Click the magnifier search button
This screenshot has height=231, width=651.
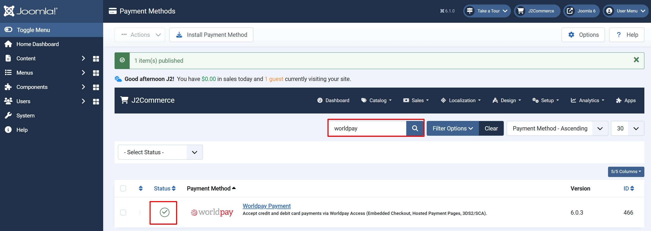(415, 128)
